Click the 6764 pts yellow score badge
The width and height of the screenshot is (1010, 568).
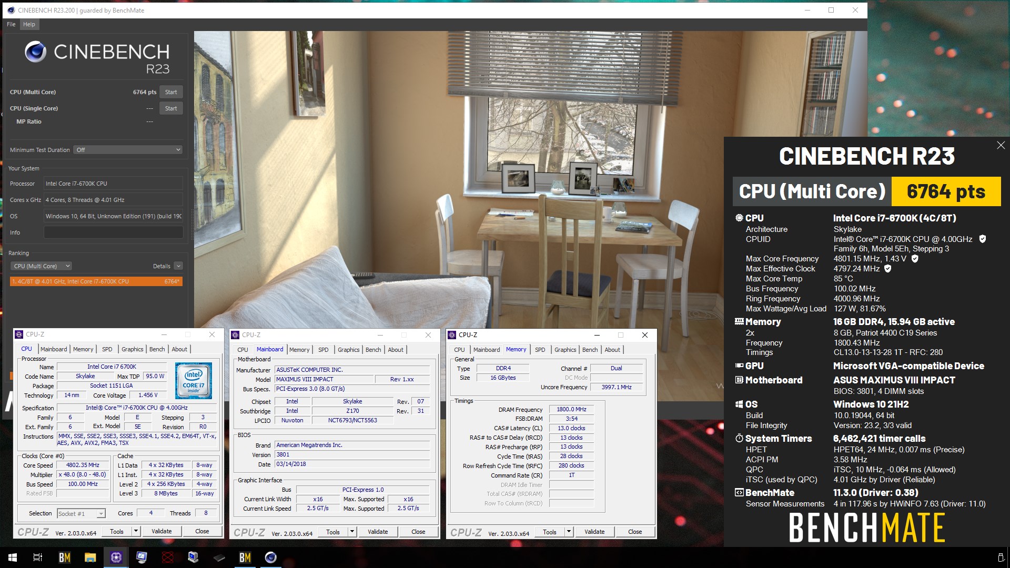tap(946, 191)
